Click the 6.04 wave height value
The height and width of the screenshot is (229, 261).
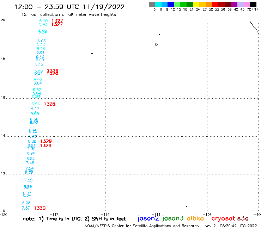click(x=38, y=83)
